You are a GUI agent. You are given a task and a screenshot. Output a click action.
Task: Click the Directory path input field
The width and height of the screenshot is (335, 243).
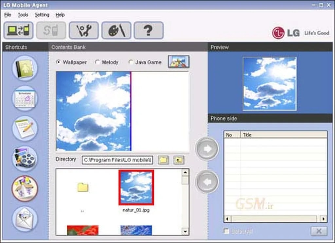117,160
